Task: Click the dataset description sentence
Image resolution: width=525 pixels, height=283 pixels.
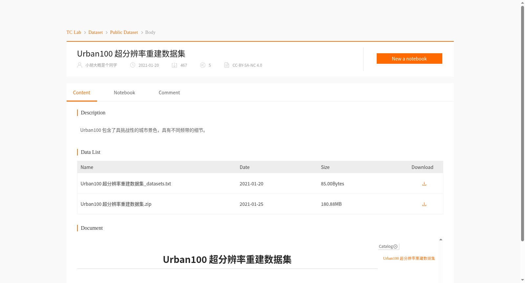Action: [144, 130]
